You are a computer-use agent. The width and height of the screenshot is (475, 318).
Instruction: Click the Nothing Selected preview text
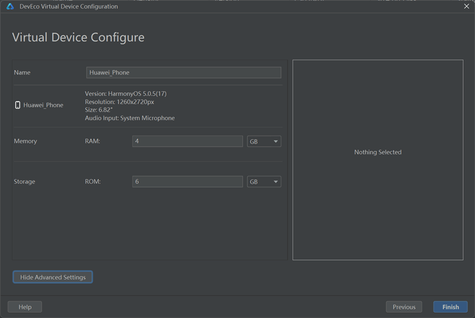[378, 152]
